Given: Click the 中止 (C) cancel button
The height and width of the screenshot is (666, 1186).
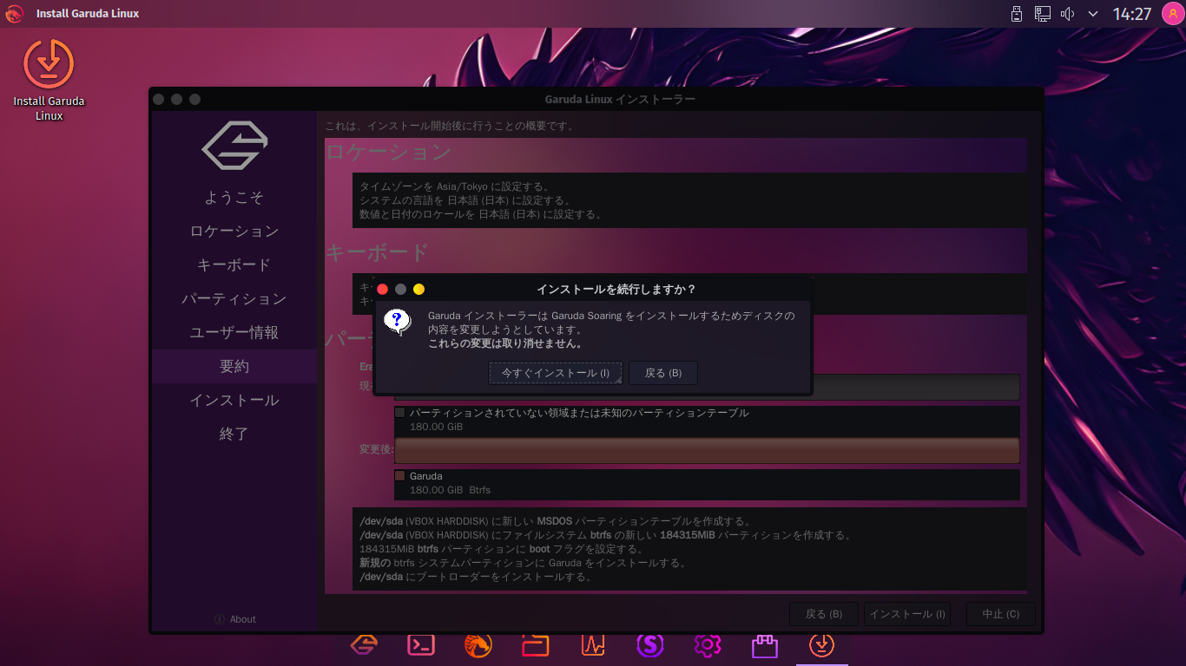Looking at the screenshot, I should point(1001,614).
